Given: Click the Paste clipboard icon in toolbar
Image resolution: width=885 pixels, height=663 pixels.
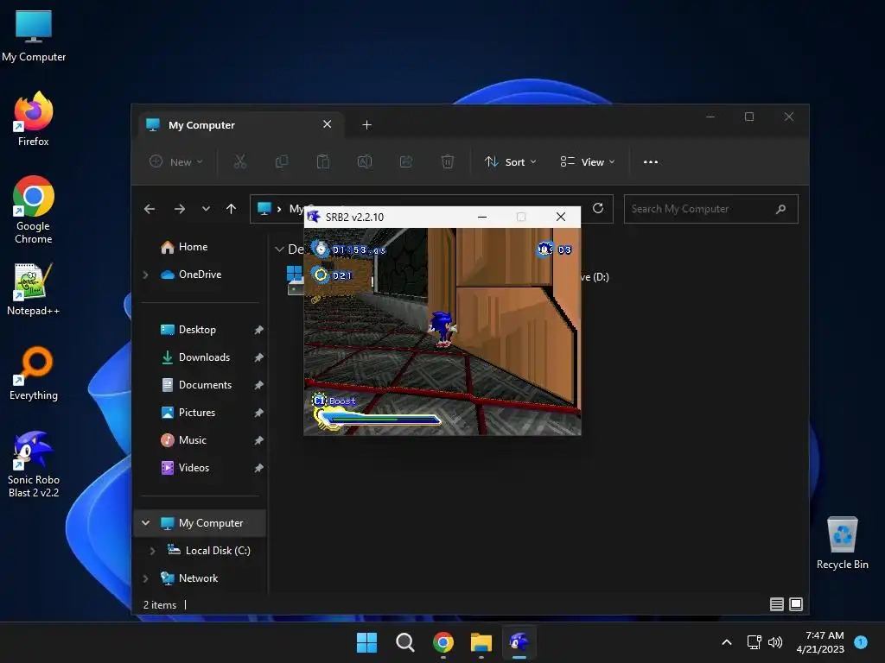Looking at the screenshot, I should (x=323, y=161).
